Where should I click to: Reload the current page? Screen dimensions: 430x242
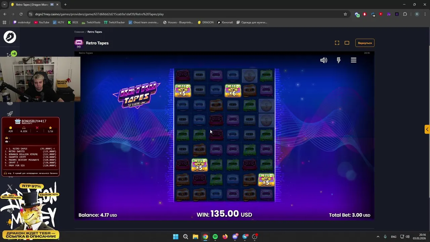point(21,14)
